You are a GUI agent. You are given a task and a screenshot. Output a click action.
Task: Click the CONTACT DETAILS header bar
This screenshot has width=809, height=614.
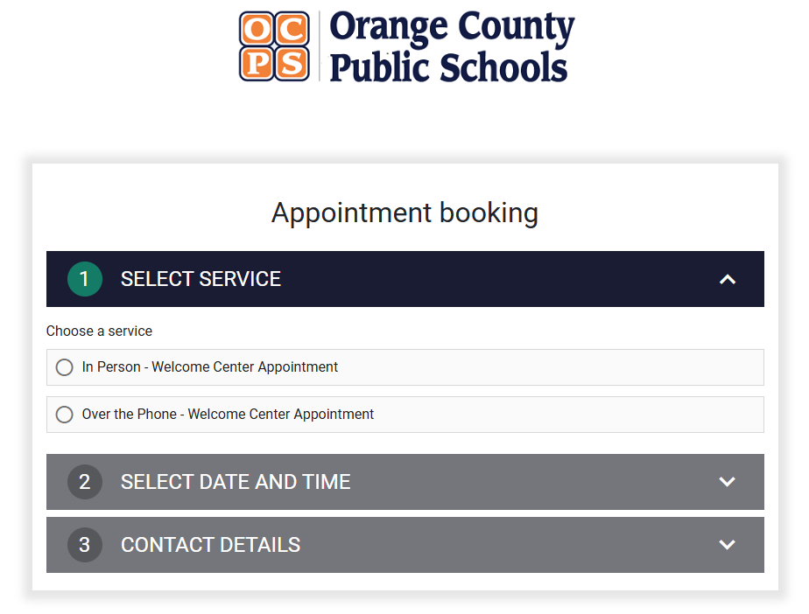click(x=404, y=545)
